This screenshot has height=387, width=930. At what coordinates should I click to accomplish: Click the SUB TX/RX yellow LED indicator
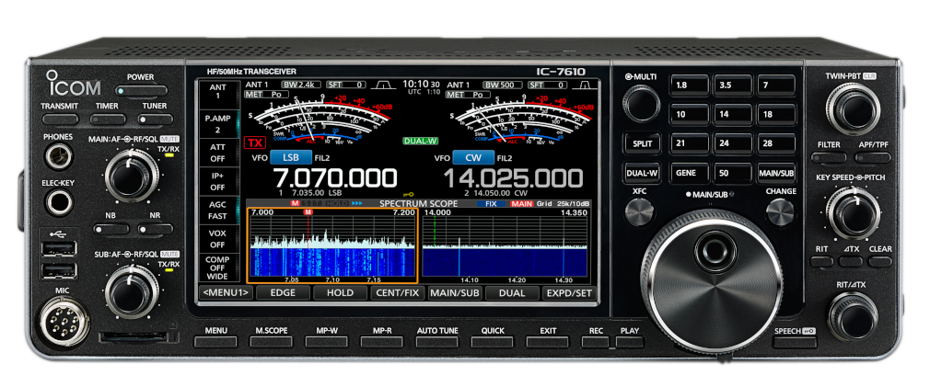(x=169, y=270)
